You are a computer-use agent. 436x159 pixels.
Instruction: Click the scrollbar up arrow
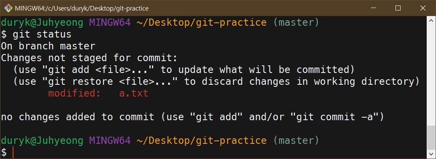click(x=431, y=21)
